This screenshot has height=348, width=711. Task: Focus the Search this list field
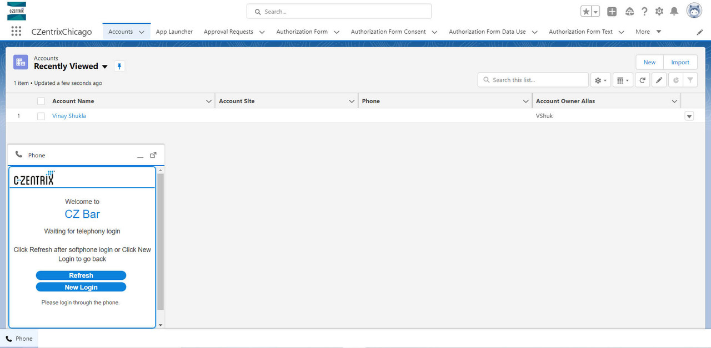tap(533, 80)
